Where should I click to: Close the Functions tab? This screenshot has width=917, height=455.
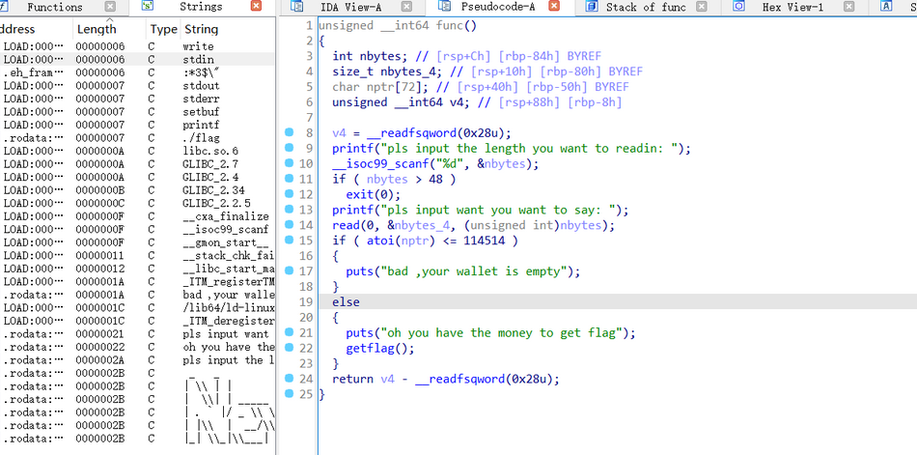tap(110, 7)
